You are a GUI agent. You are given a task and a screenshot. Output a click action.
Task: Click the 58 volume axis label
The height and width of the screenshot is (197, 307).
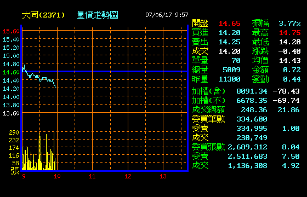pyautogui.click(x=16, y=163)
